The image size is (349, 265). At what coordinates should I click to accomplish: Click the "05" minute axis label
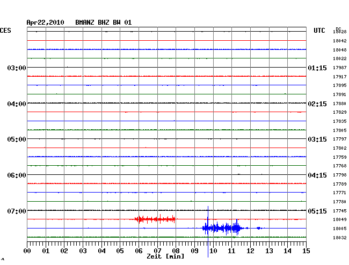120,251
